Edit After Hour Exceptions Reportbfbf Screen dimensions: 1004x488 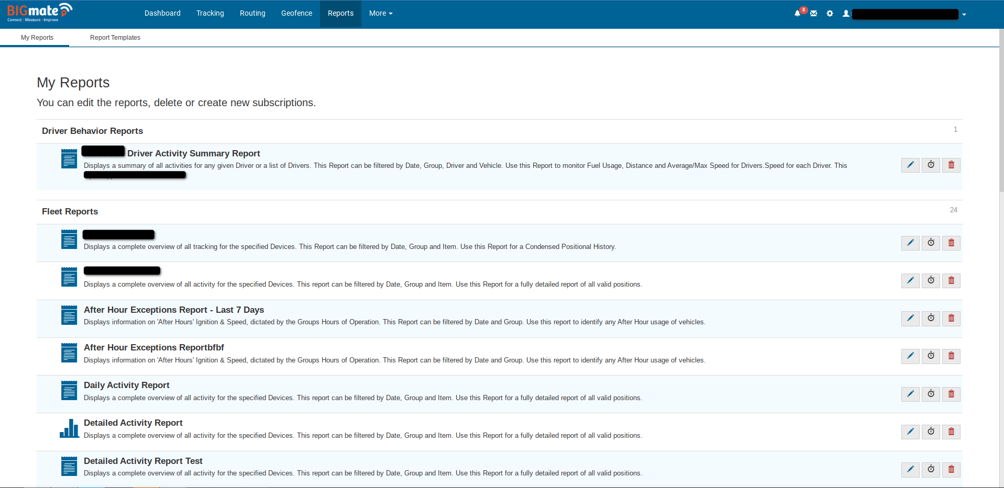point(910,356)
